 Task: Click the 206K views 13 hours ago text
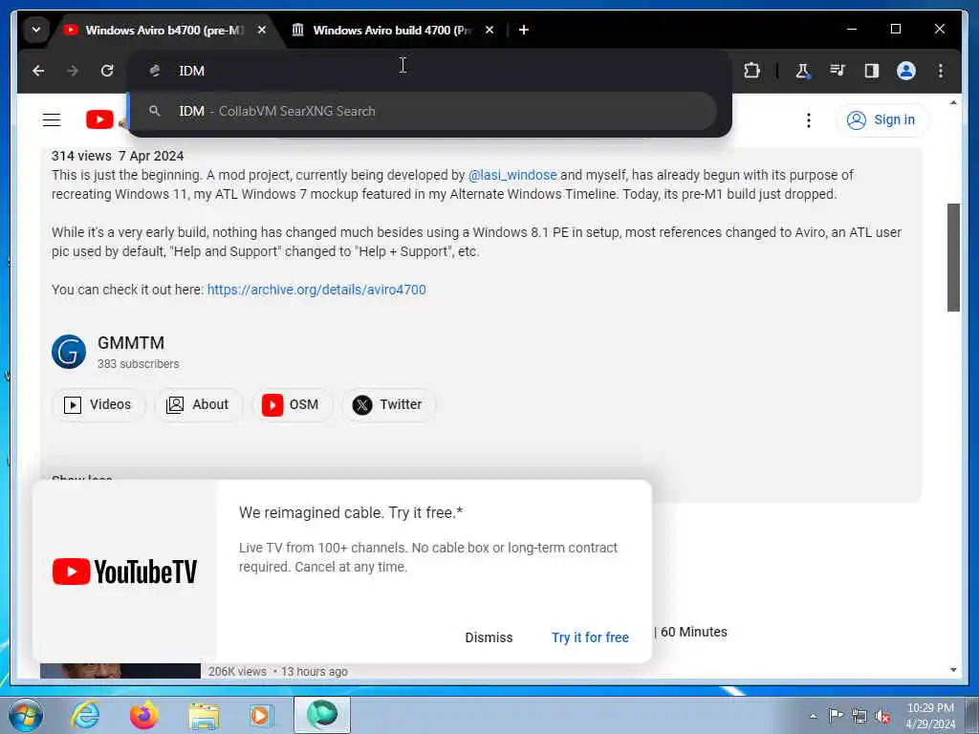278,672
